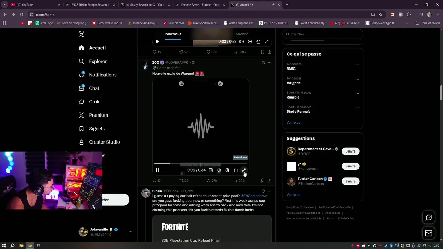
Task: Open #Algérie trend options
Action: pos(357,79)
